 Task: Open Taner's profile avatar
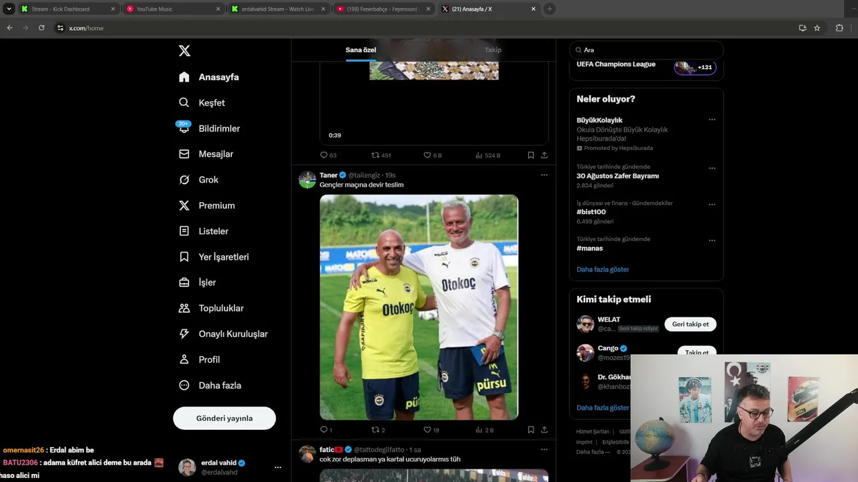[x=307, y=179]
